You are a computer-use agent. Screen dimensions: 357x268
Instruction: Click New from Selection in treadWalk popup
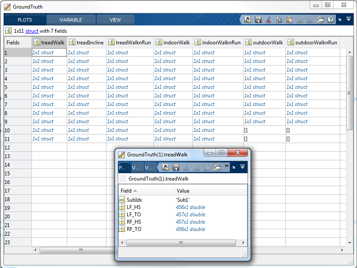[165, 167]
